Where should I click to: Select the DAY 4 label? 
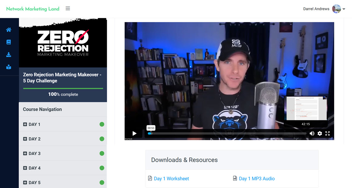[x=35, y=168]
